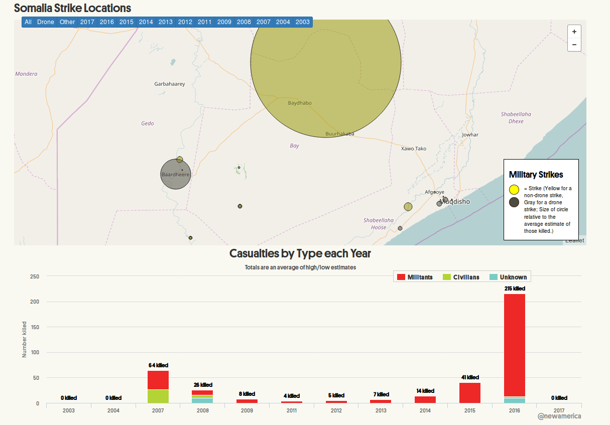
Task: Open the Leaflet attribution link
Action: pyautogui.click(x=574, y=241)
